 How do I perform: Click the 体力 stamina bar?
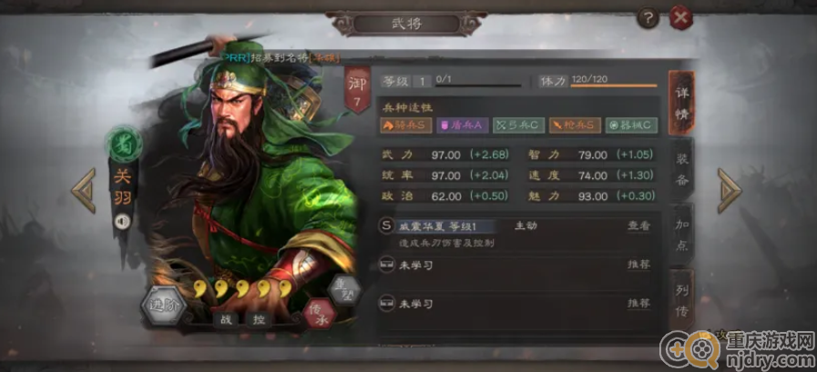(x=613, y=85)
